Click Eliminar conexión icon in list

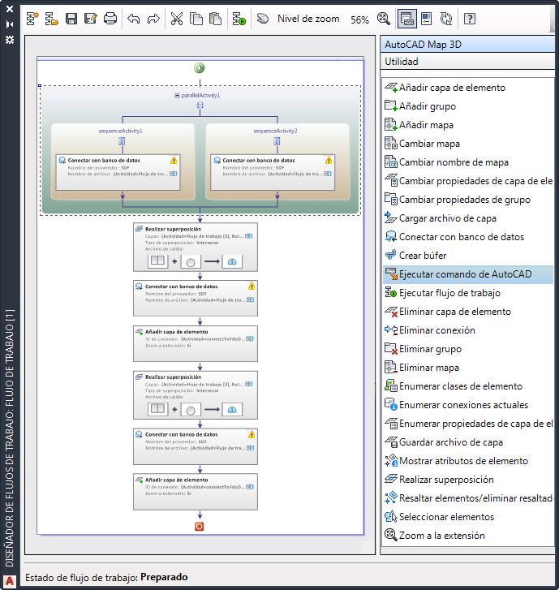point(391,330)
